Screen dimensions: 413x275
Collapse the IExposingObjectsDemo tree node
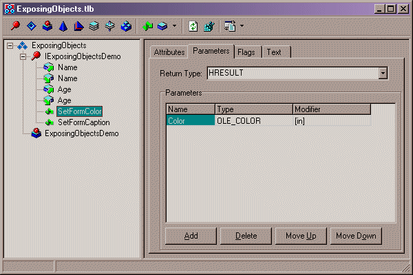(23, 56)
